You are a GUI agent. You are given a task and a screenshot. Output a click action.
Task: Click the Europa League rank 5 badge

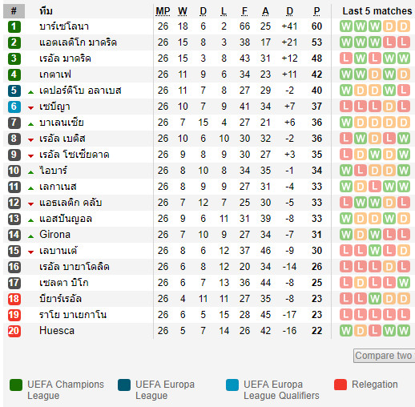click(x=14, y=91)
